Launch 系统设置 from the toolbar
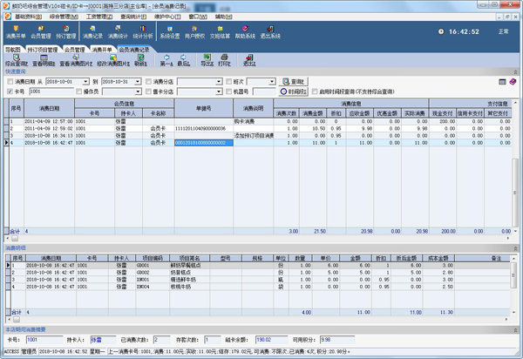 pos(171,33)
